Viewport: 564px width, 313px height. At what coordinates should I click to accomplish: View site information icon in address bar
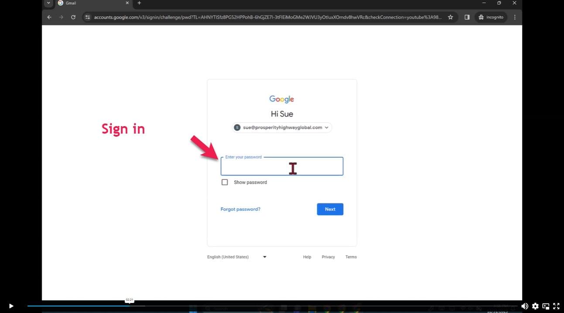(x=88, y=17)
